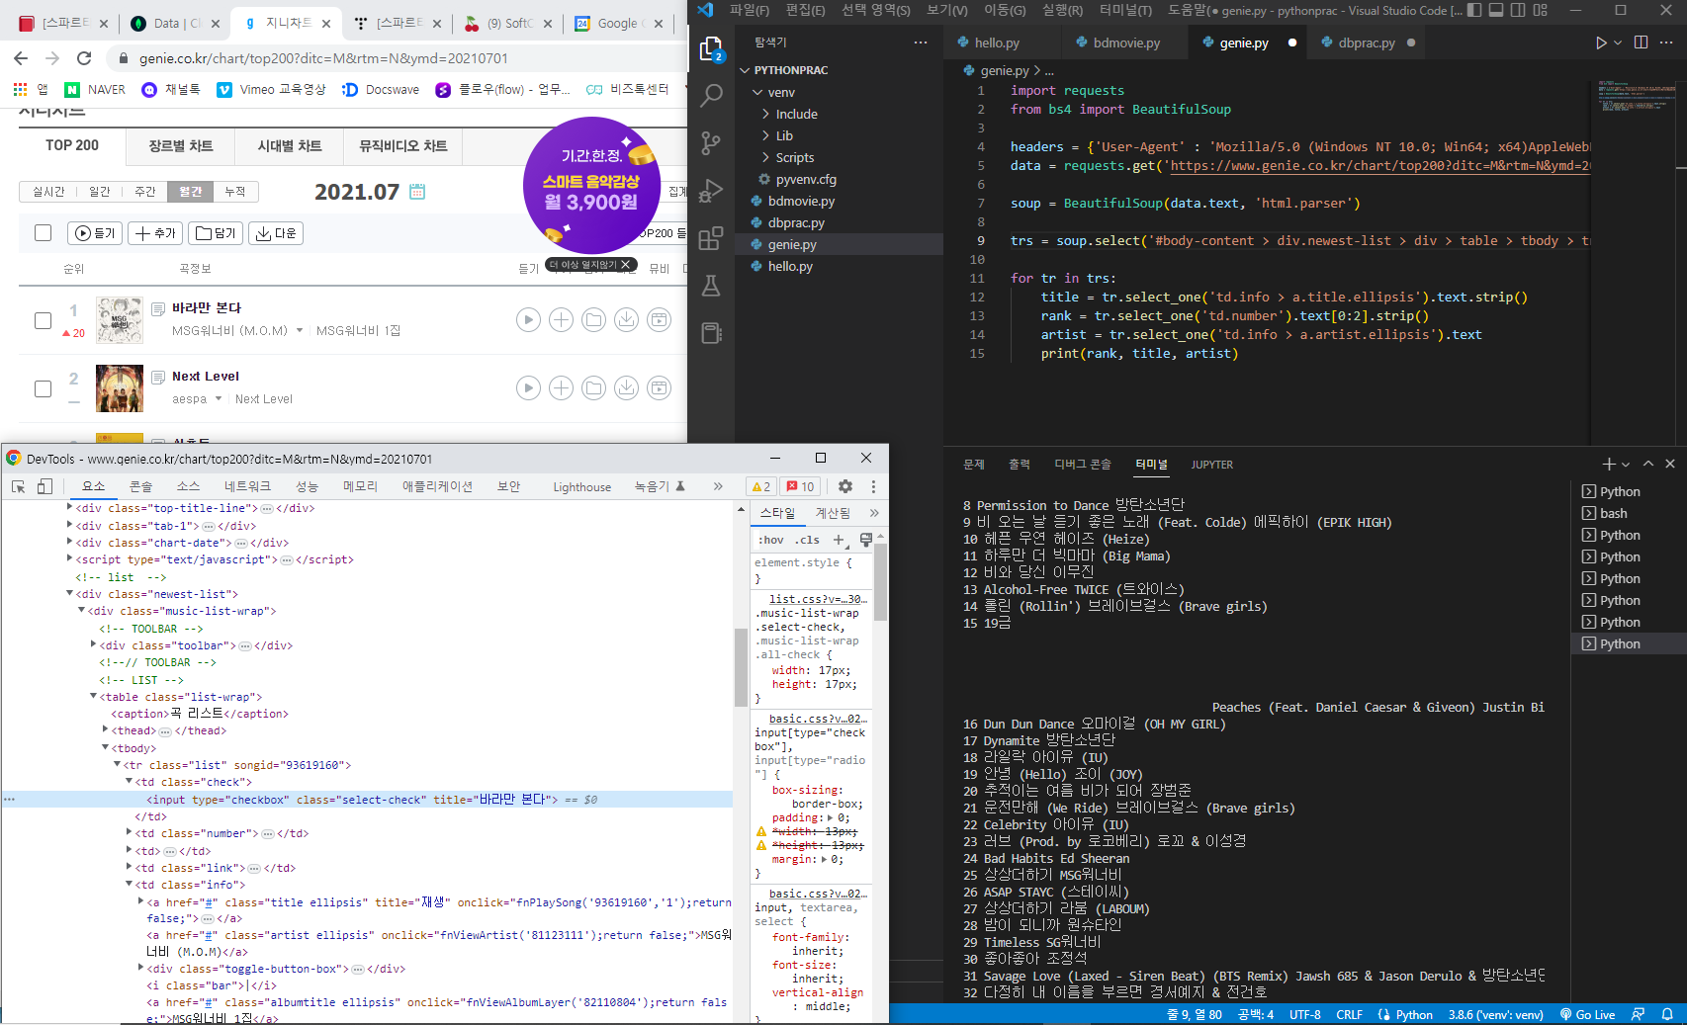Viewport: 1687px width, 1025px height.
Task: Open the 장르별 차트 tab on Genie
Action: point(181,145)
